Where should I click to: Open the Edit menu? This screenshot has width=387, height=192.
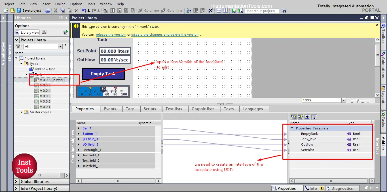(22, 4)
